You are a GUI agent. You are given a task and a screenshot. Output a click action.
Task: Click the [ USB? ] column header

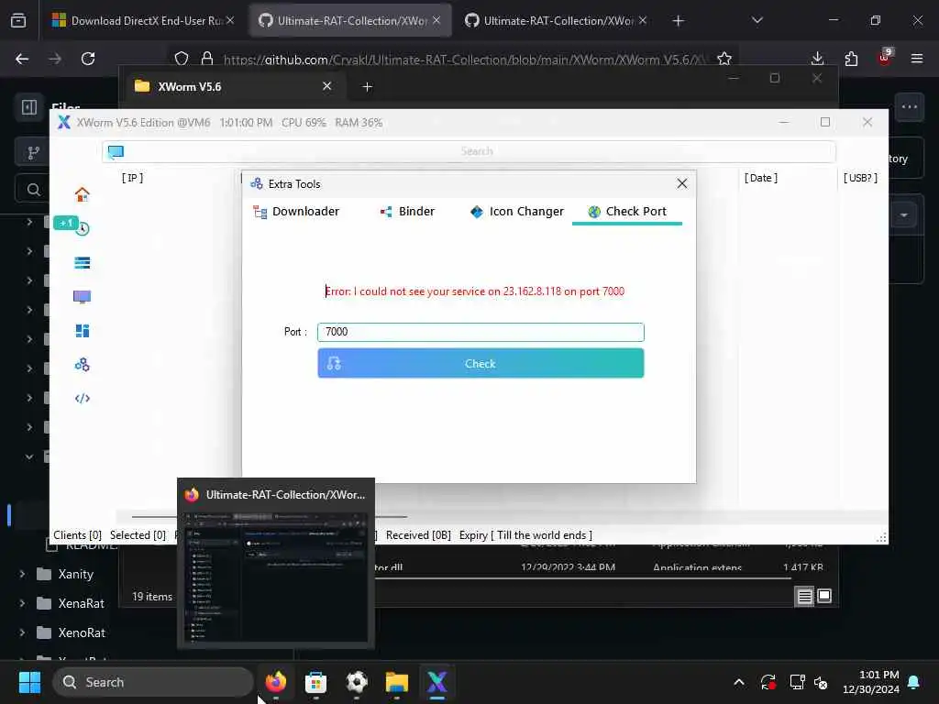point(860,178)
